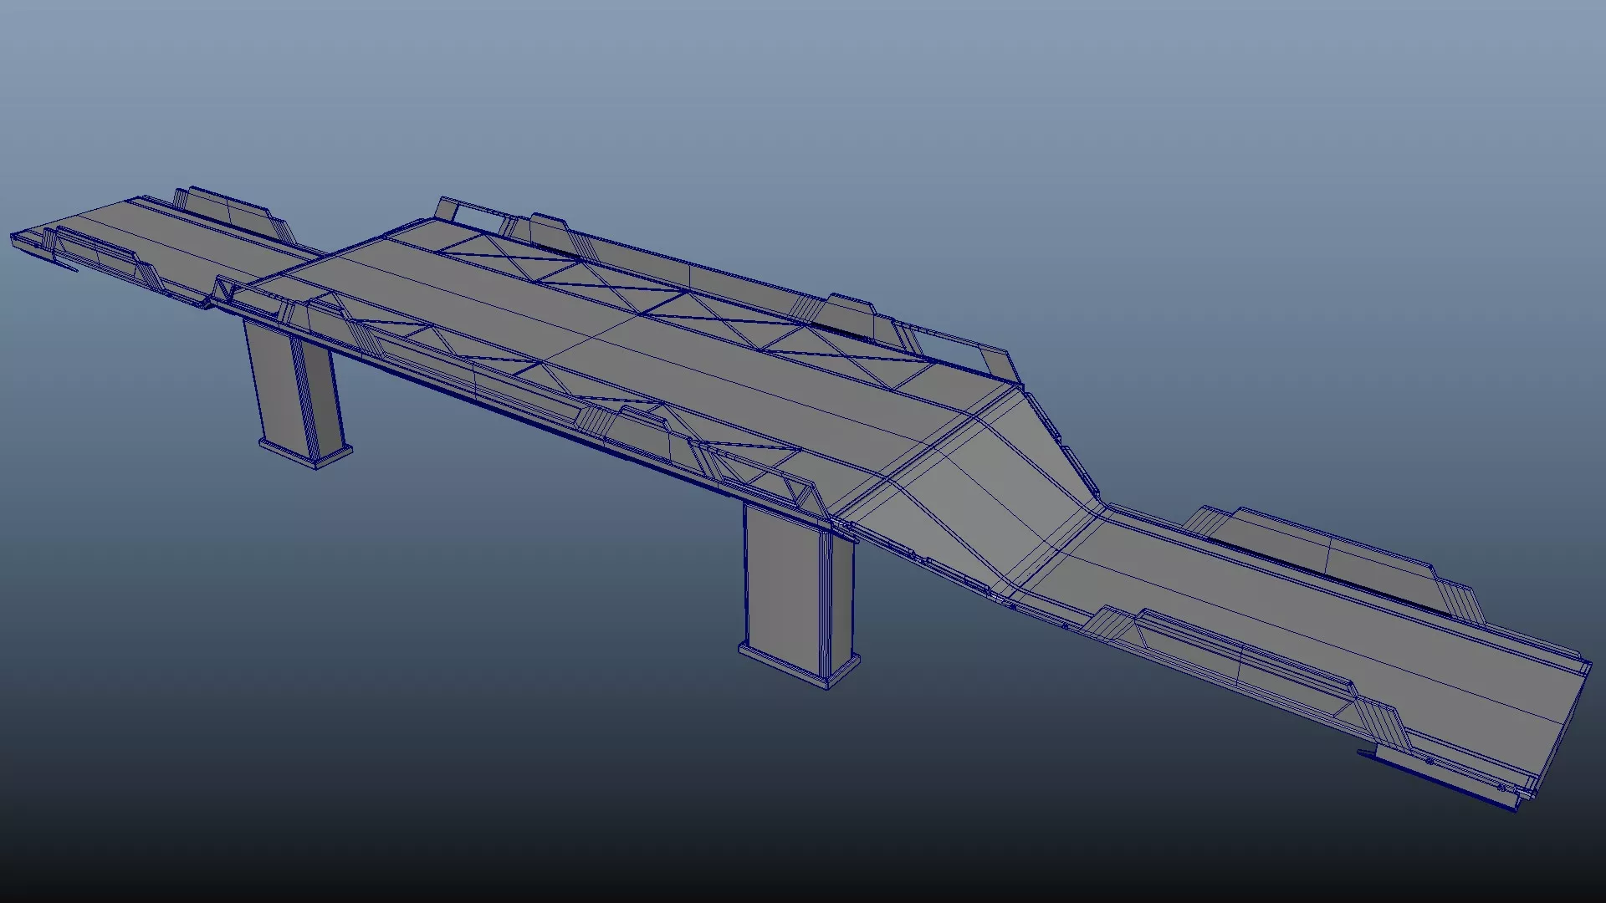Select the front barrier on lower right road
This screenshot has height=903, width=1606.
point(1238,661)
